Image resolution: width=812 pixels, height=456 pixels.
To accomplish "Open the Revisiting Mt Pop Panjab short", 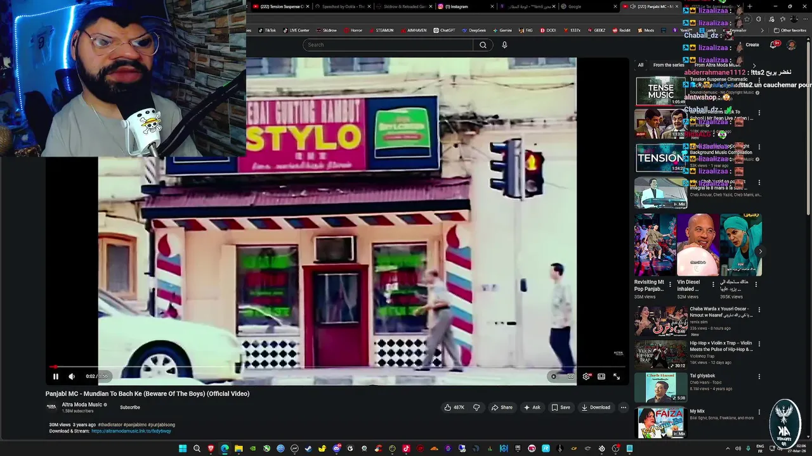I will point(655,245).
